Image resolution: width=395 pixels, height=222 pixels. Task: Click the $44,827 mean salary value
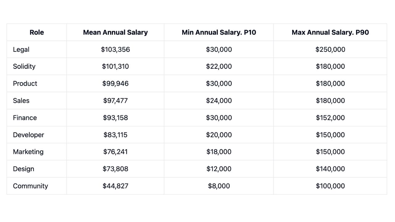click(x=115, y=186)
